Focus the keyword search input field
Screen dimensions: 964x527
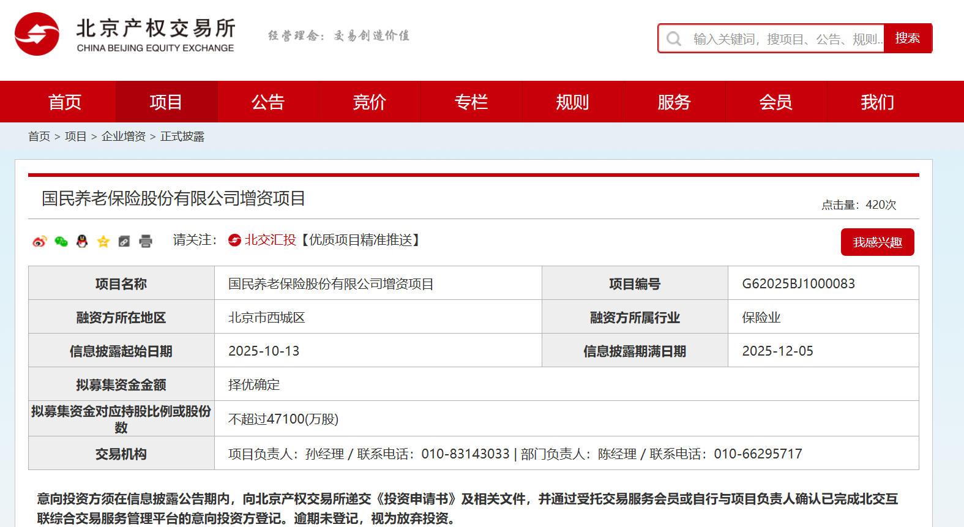click(787, 39)
